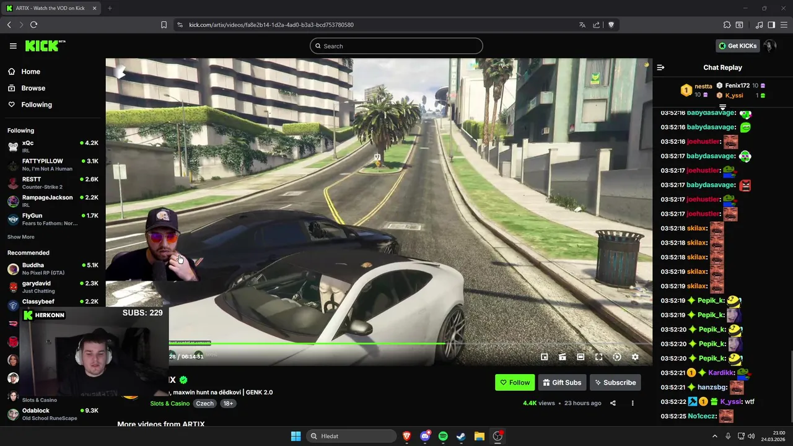
Task: Enter fullscreen video mode
Action: pyautogui.click(x=598, y=357)
